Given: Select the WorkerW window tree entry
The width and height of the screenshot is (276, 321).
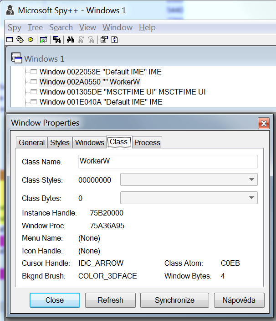Looking at the screenshot, I should [x=89, y=82].
